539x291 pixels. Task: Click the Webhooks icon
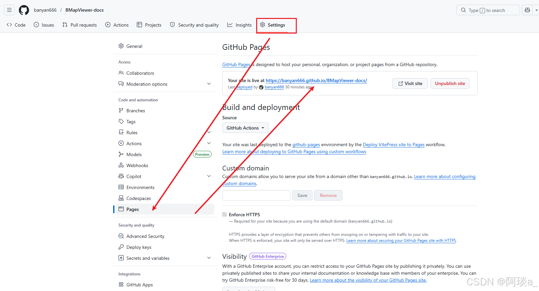click(121, 165)
